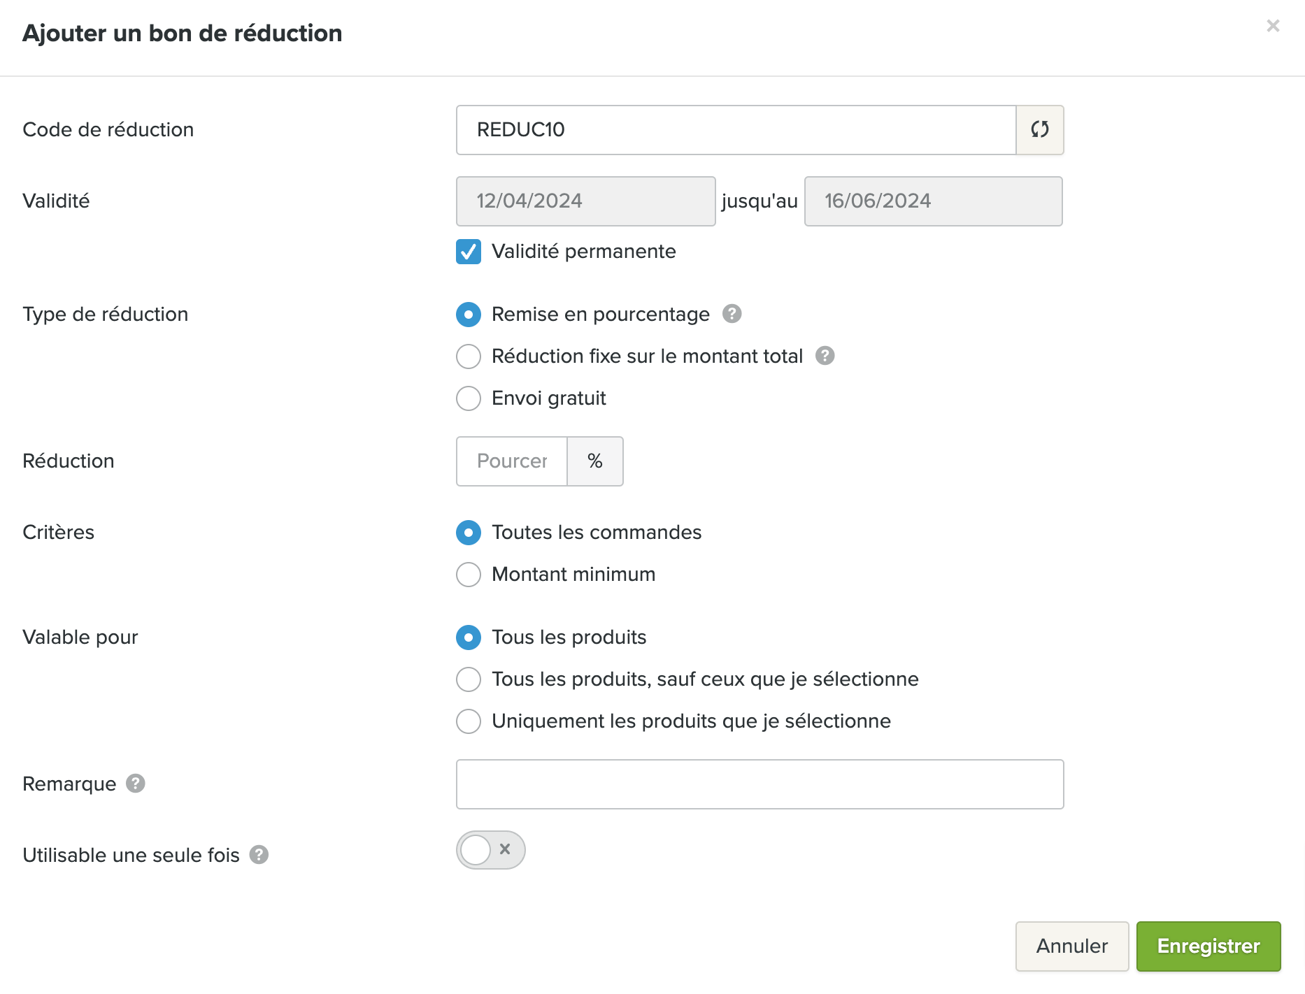Select Montant minimum criterion
Image resolution: width=1305 pixels, height=994 pixels.
469,575
